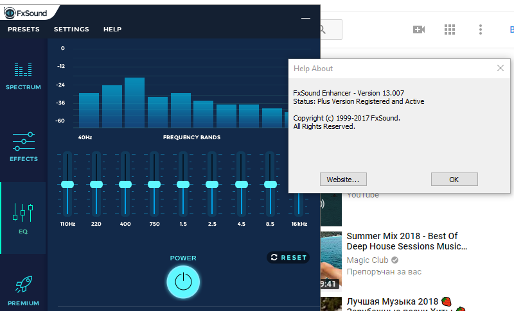Image resolution: width=514 pixels, height=311 pixels.
Task: Open the PRESETS menu
Action: [x=24, y=29]
